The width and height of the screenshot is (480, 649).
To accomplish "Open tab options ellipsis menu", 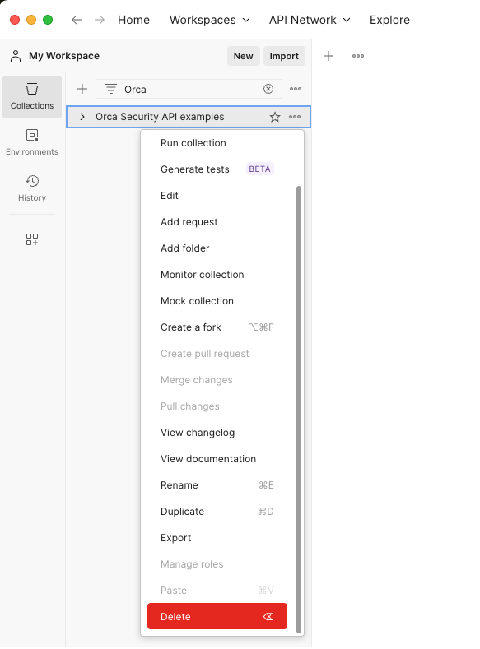I will pos(358,56).
